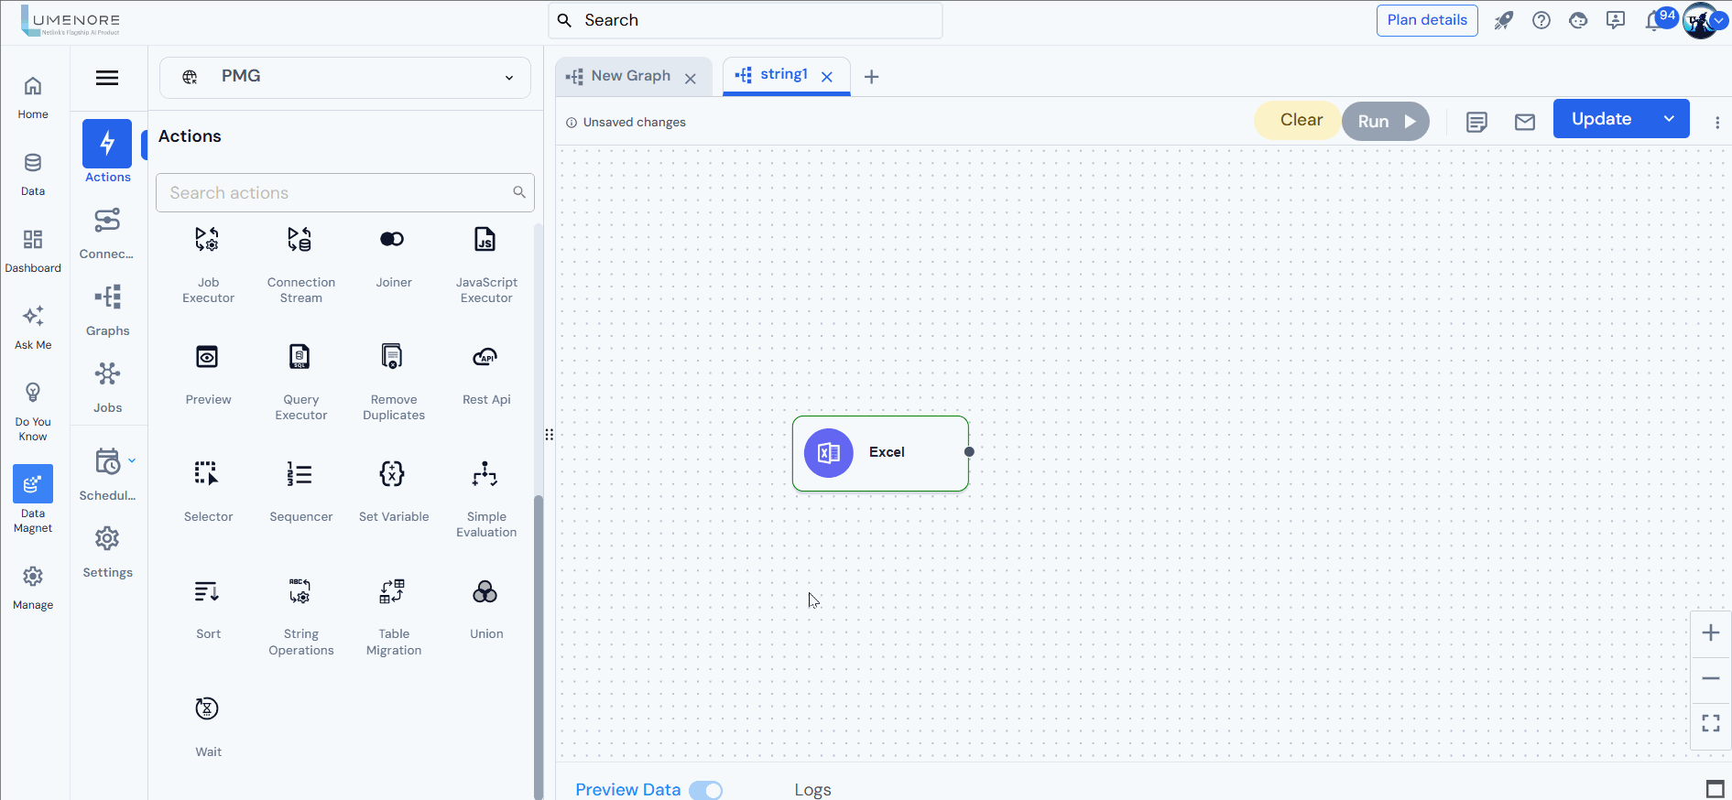
Task: Choose the JavaScript Executor action
Action: 485,240
